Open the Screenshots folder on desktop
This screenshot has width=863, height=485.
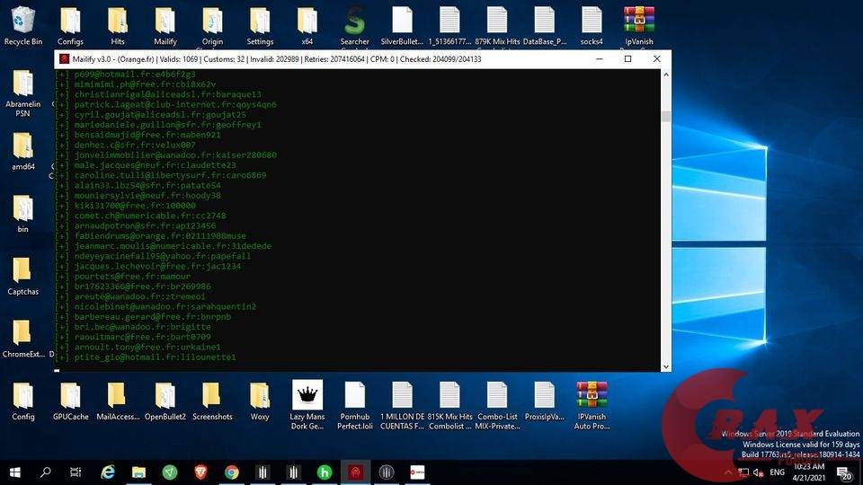212,401
